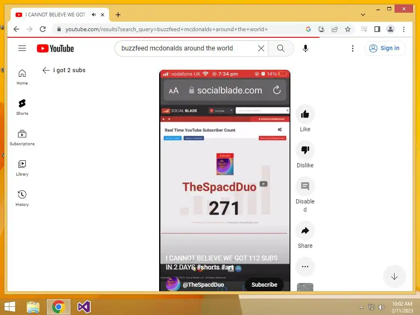Subscribe to @TheSpacdDuo
Screen dimensions: 420x315
[264, 285]
